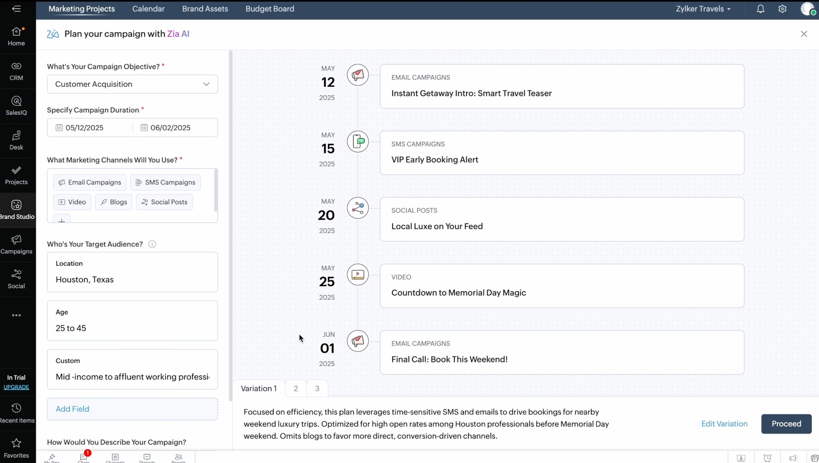
Task: Open settings gear icon
Action: [x=782, y=9]
